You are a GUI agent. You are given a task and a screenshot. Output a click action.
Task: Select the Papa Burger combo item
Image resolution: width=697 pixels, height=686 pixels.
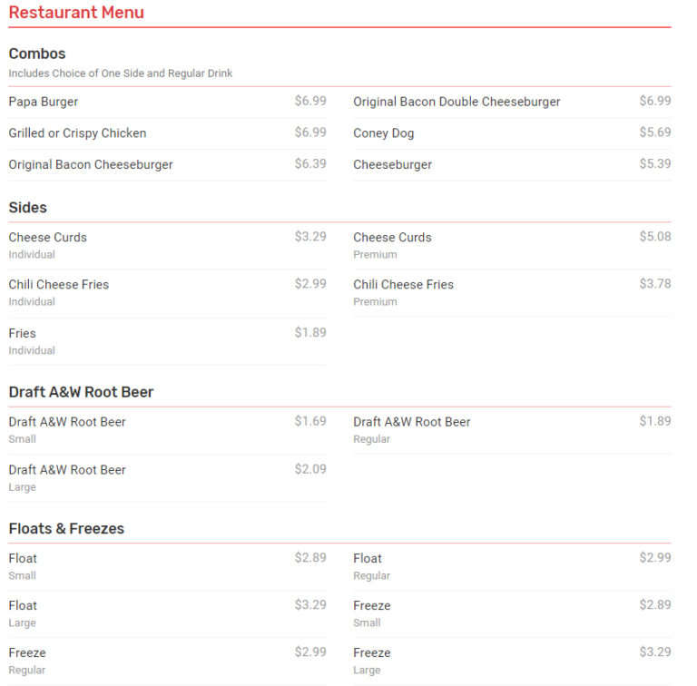44,102
